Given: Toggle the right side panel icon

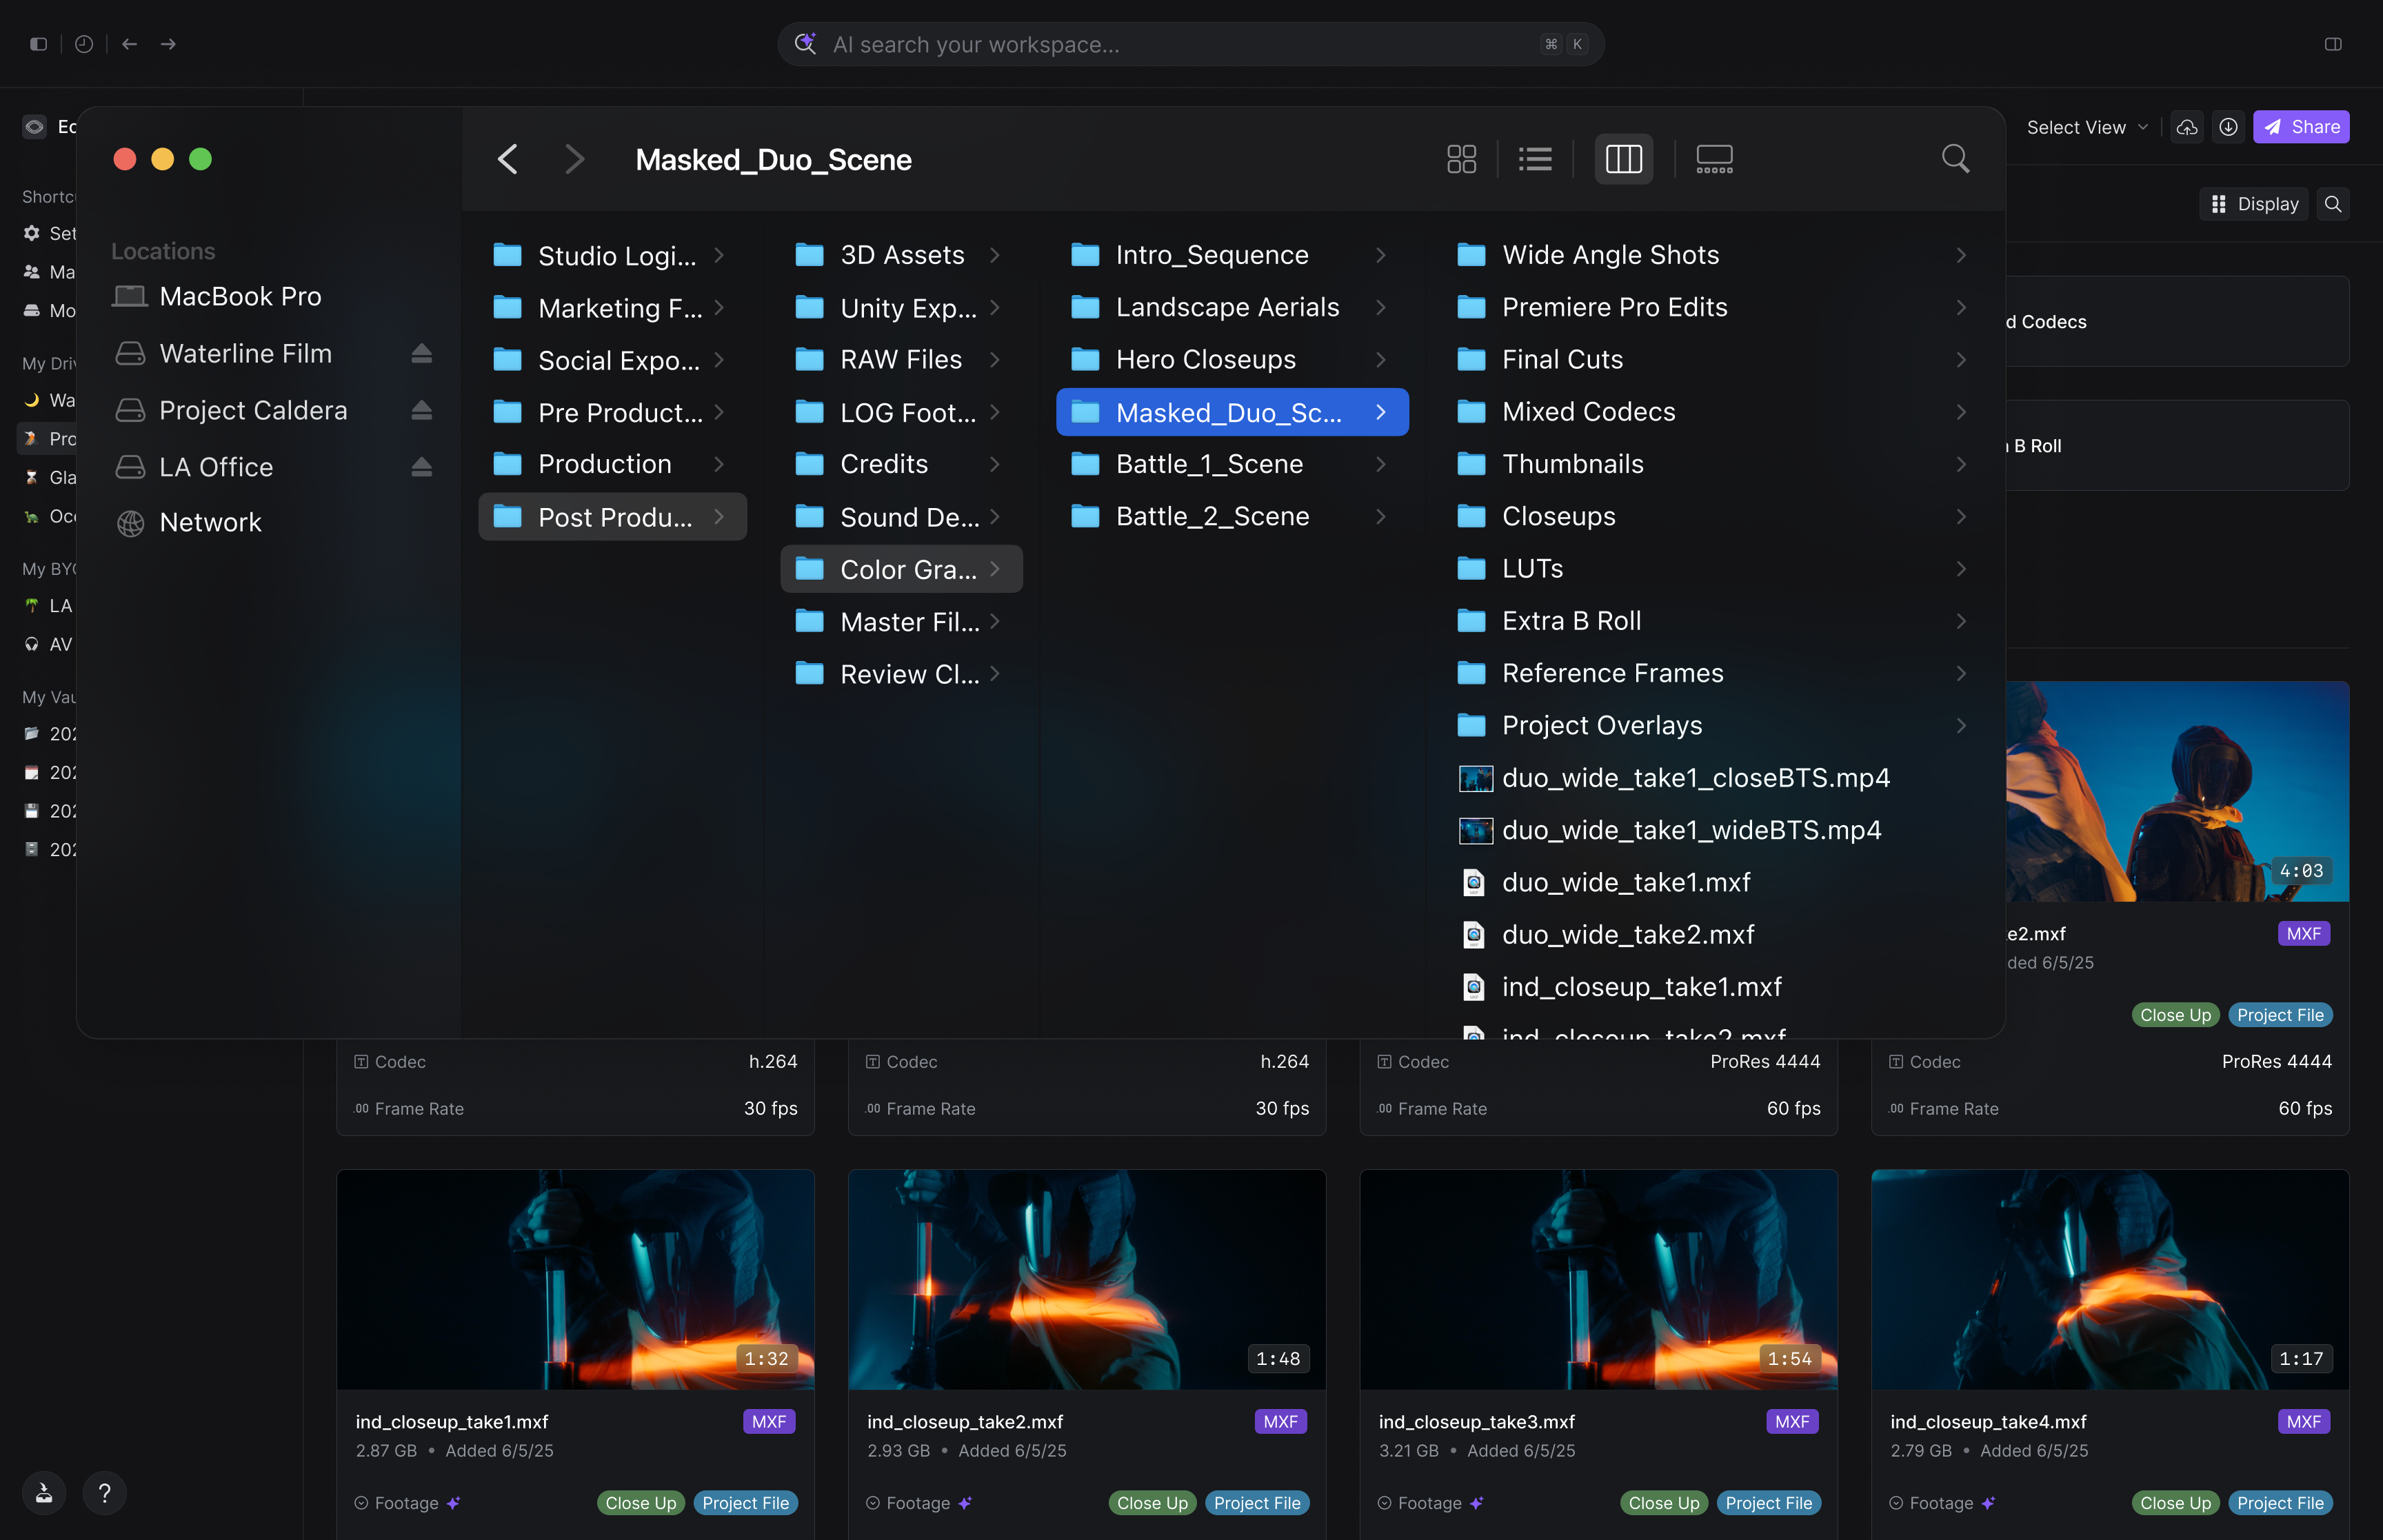Looking at the screenshot, I should 2333,44.
